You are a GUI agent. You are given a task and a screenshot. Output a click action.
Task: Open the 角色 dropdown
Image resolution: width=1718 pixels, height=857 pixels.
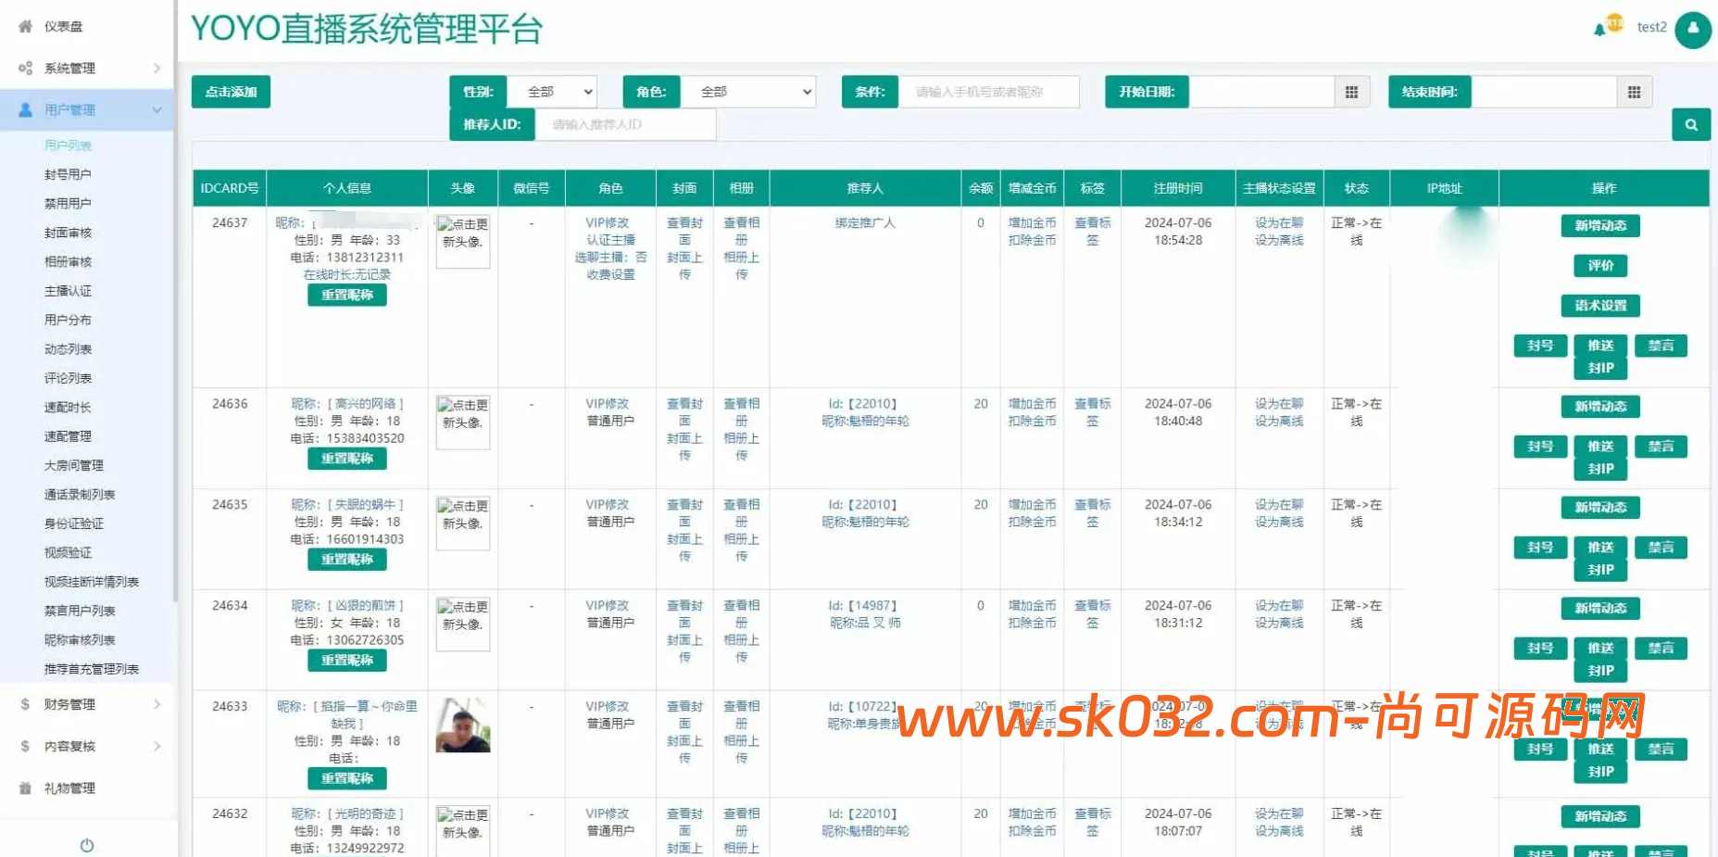(x=749, y=92)
